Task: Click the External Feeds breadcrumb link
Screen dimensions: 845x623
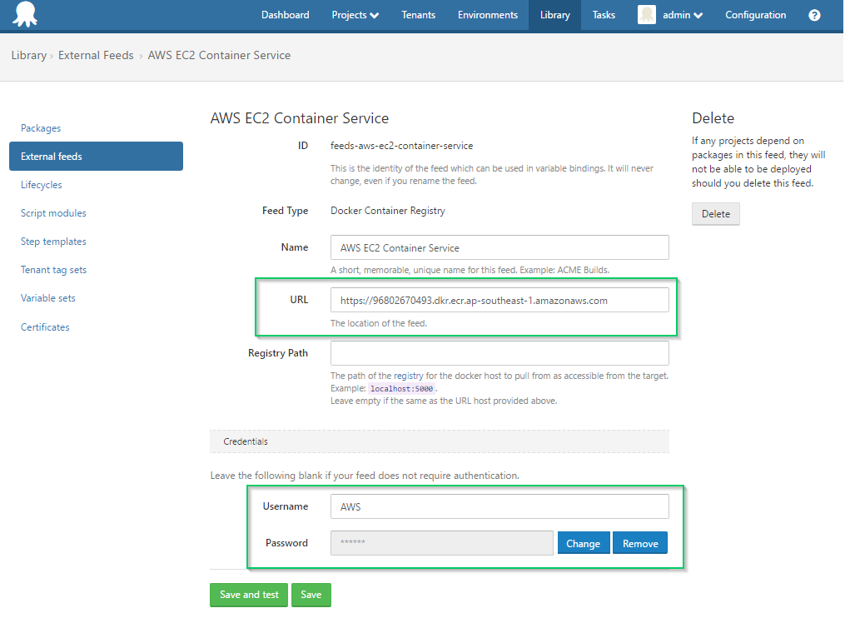Action: pyautogui.click(x=96, y=55)
